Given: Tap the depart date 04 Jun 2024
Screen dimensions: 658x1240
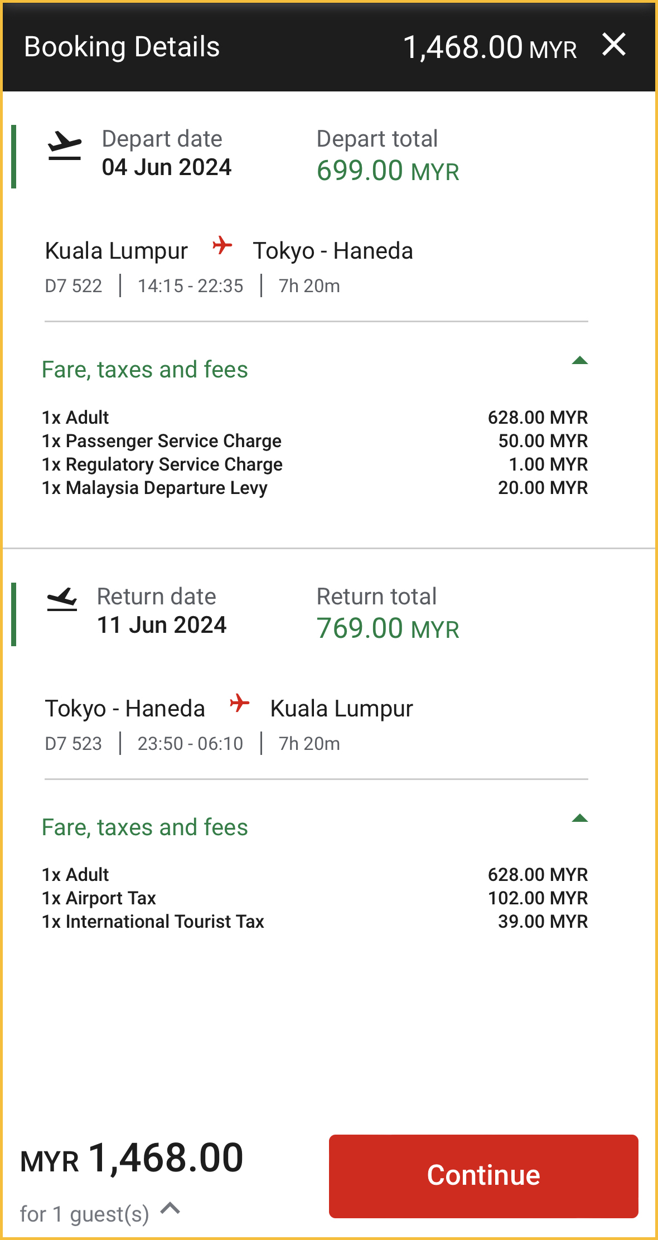Looking at the screenshot, I should 166,167.
